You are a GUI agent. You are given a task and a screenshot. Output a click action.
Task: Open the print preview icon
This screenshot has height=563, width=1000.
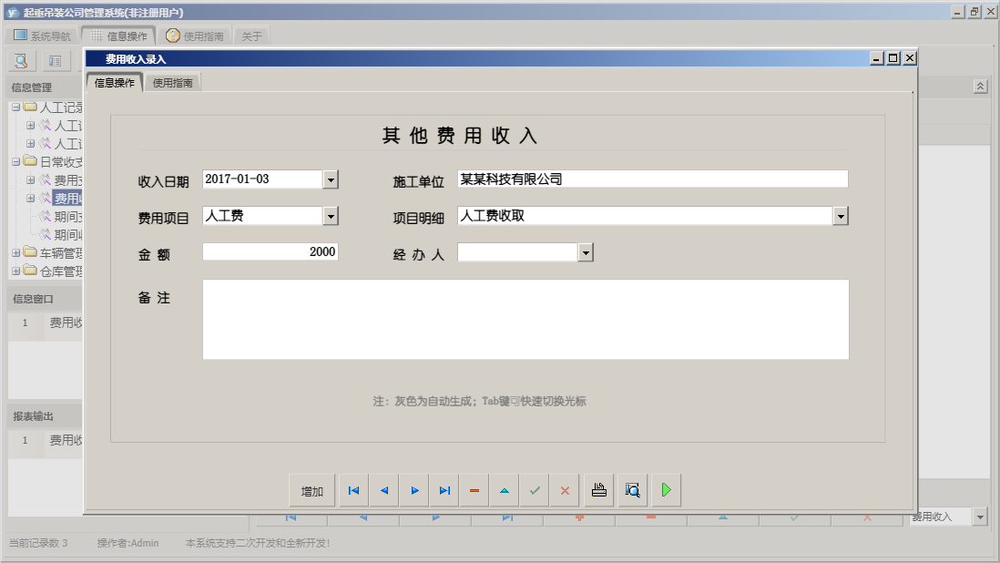click(x=632, y=489)
